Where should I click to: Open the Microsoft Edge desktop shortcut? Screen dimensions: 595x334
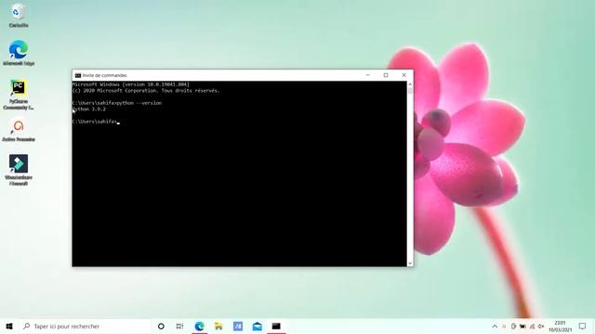click(19, 53)
